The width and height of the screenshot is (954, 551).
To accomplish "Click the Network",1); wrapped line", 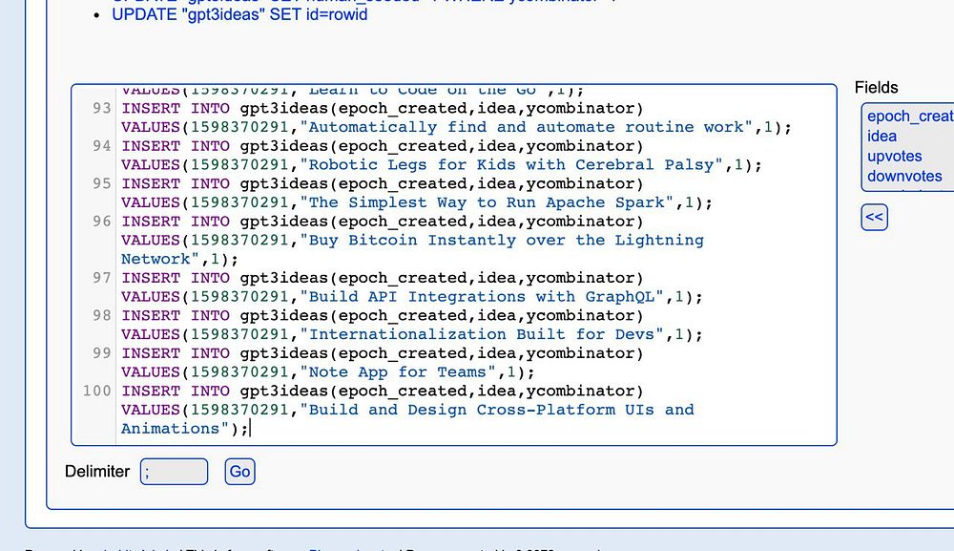I will coord(179,260).
